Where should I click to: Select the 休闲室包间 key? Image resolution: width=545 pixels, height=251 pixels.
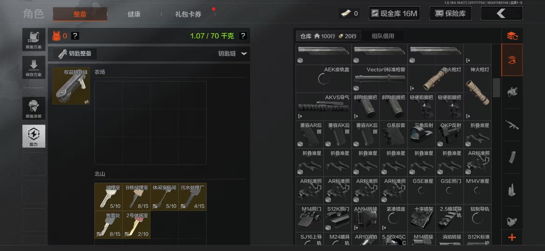(164, 197)
